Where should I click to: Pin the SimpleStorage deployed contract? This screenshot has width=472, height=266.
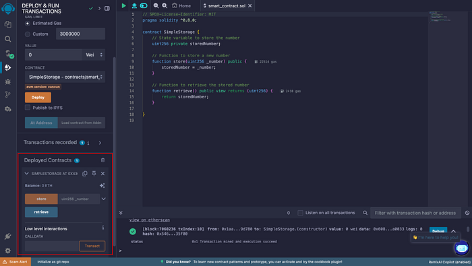94,174
